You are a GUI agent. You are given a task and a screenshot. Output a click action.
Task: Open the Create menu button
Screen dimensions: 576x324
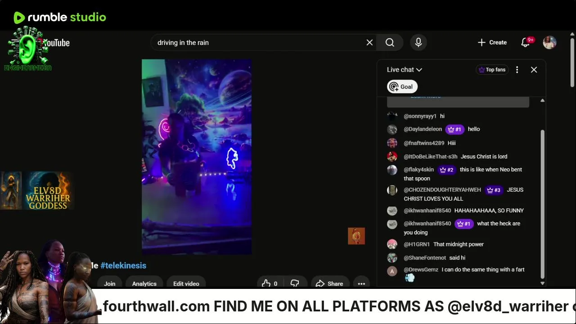(492, 42)
